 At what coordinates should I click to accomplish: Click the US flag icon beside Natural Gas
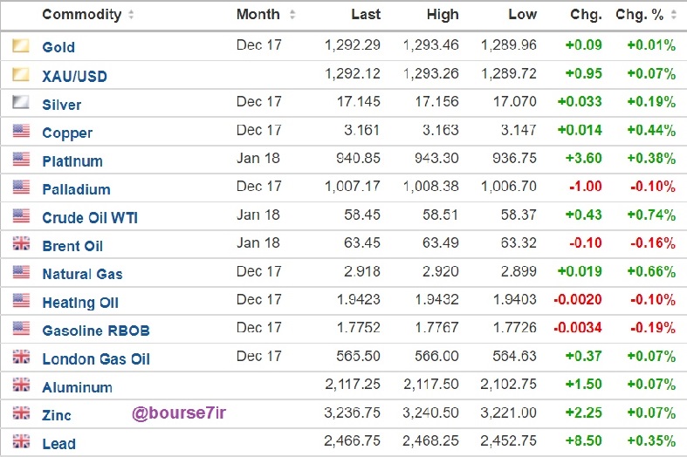(x=21, y=272)
